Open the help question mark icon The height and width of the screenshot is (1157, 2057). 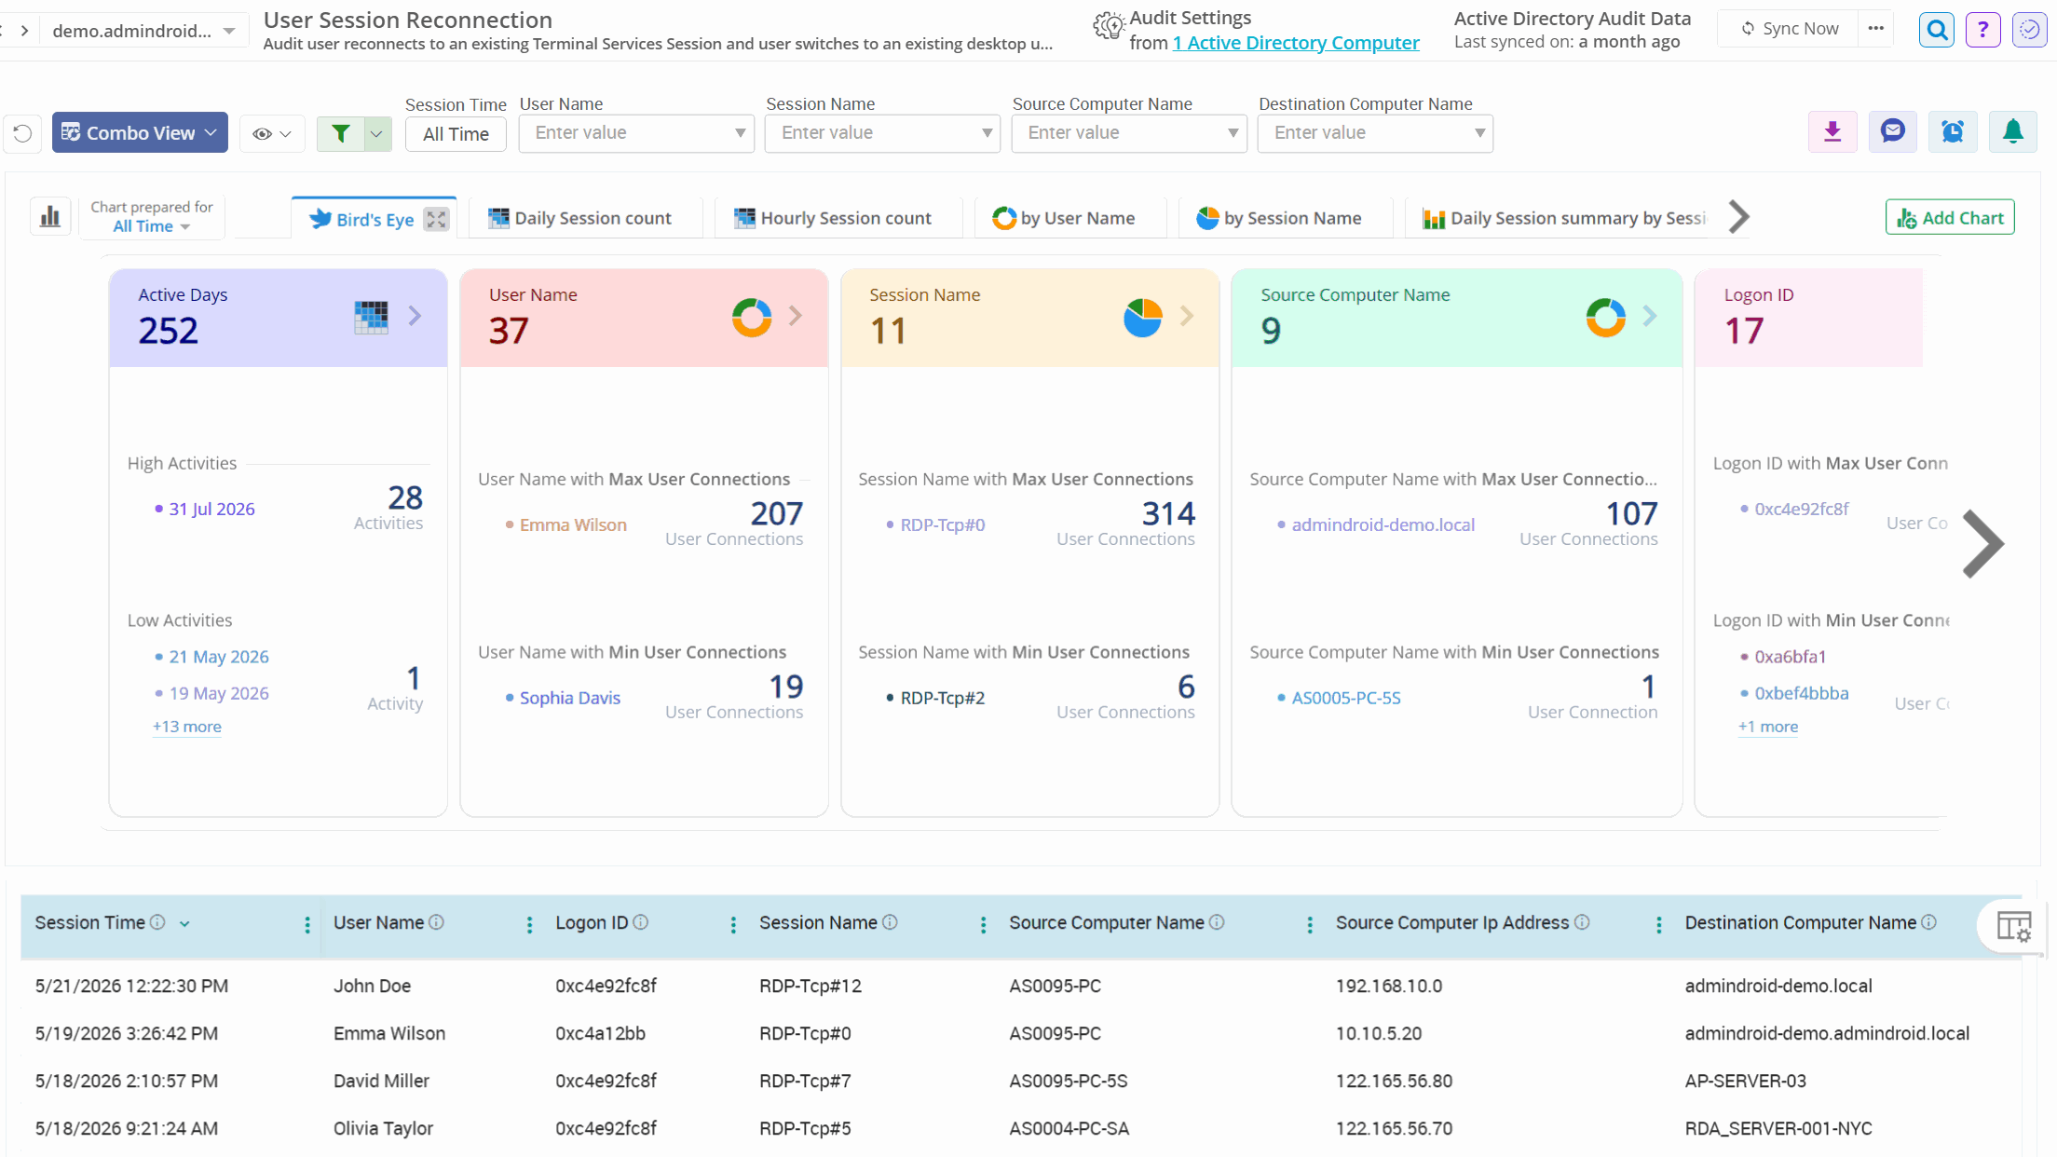1982,30
